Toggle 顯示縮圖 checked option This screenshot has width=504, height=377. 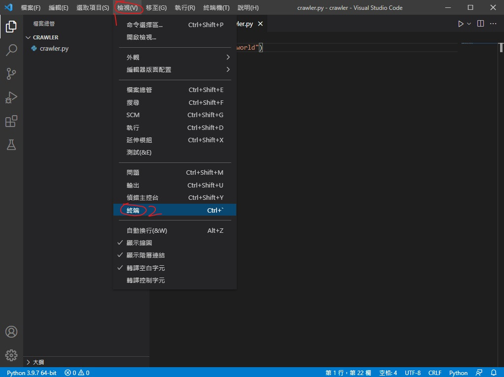175,243
